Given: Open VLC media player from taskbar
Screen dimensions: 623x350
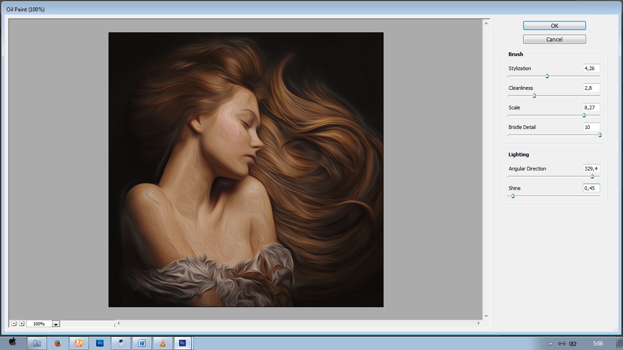Looking at the screenshot, I should coord(163,343).
